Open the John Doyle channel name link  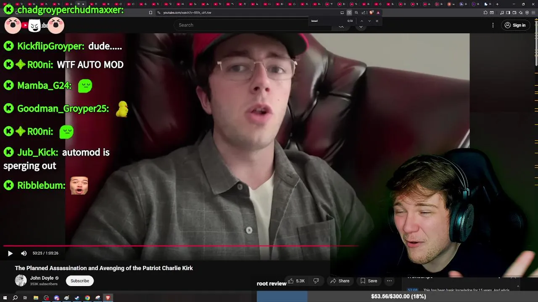[x=42, y=278]
